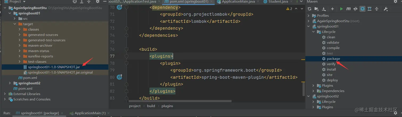The height and width of the screenshot is (117, 402).
Task: Select springboot01-1.0-SNAPSHOT.jar.original file
Action: tap(60, 72)
